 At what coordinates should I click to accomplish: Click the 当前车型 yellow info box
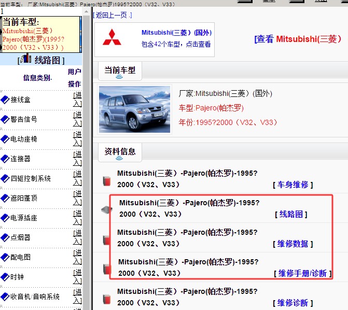(x=40, y=34)
